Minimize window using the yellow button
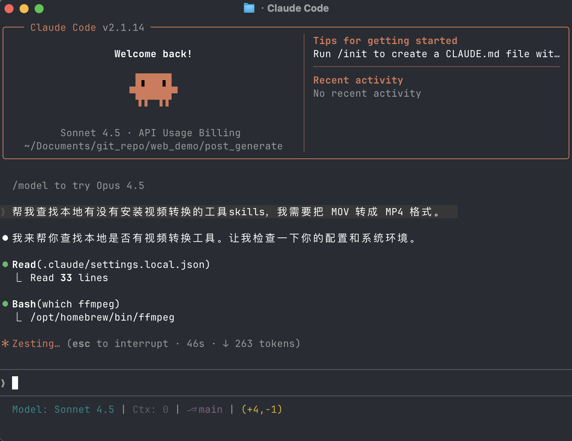 click(x=24, y=8)
